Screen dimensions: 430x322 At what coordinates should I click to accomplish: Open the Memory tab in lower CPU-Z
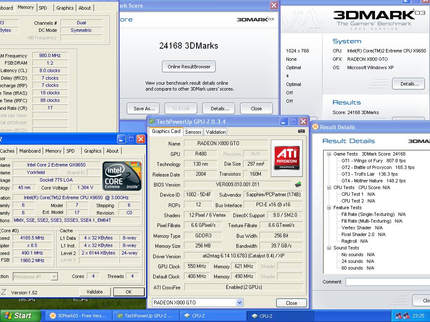coord(53,151)
